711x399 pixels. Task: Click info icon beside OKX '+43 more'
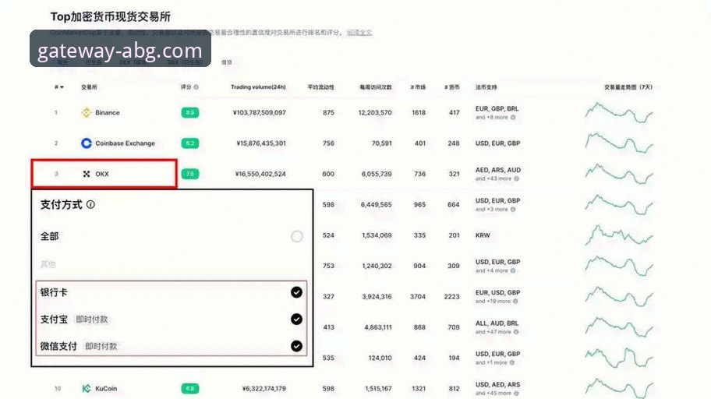click(x=516, y=178)
